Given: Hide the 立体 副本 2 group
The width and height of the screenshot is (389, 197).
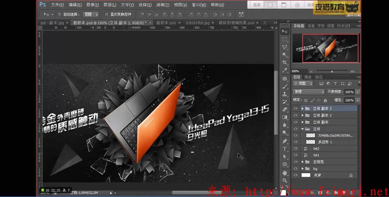Looking at the screenshot, I should point(295,115).
